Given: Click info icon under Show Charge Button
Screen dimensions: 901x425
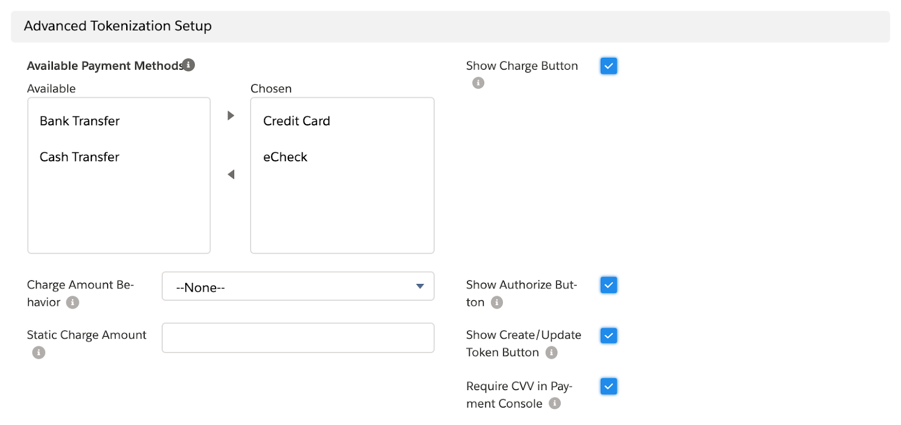Looking at the screenshot, I should pos(478,83).
